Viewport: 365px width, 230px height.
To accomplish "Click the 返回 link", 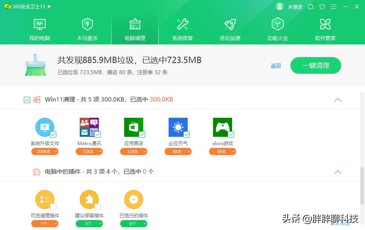I will [x=276, y=65].
